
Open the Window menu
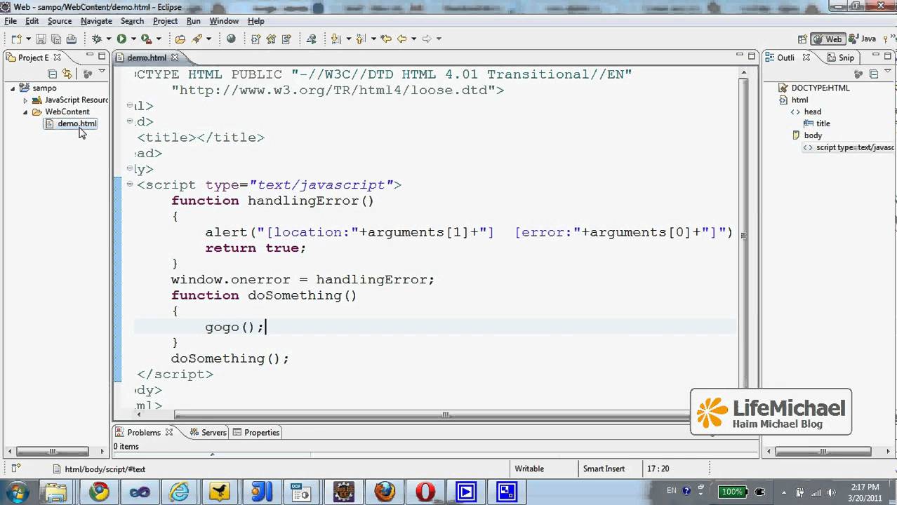click(x=224, y=21)
